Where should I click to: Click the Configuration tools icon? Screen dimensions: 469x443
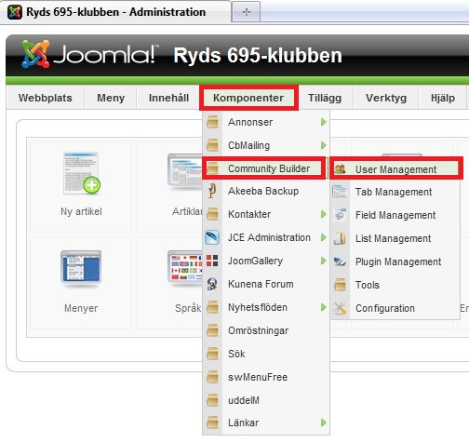(340, 308)
